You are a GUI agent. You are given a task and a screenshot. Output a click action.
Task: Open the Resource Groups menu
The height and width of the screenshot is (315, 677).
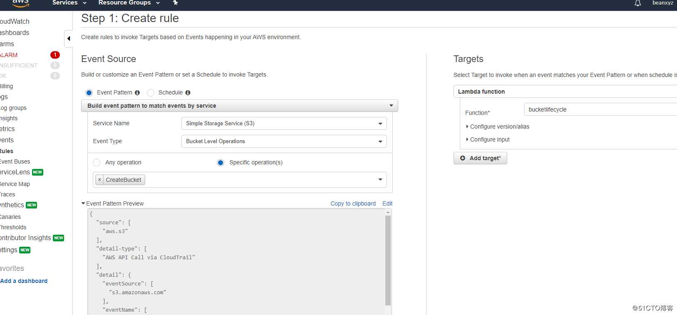[x=129, y=3]
